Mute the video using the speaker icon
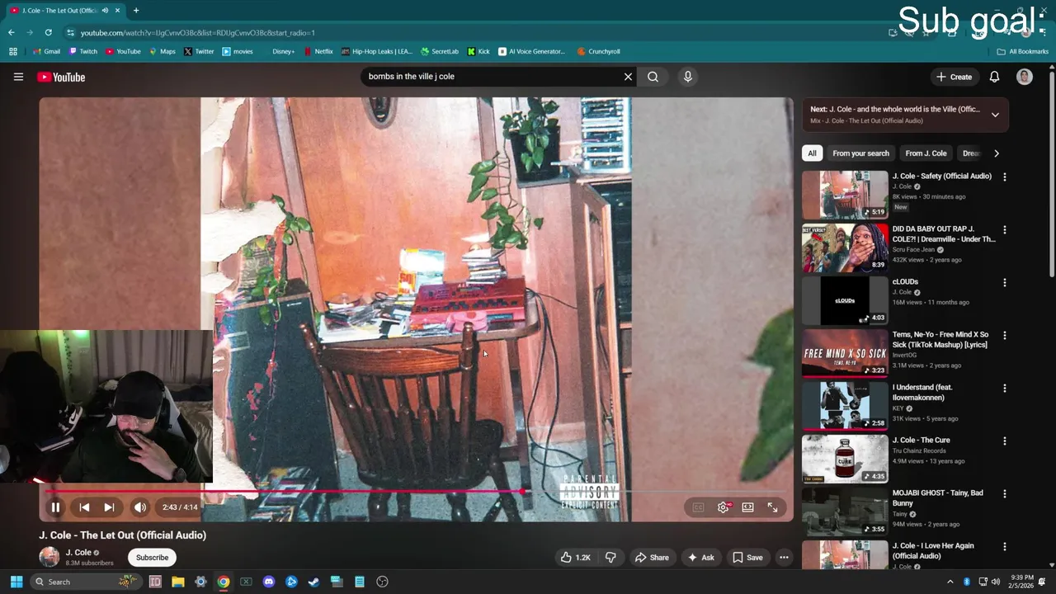The height and width of the screenshot is (594, 1056). point(140,507)
